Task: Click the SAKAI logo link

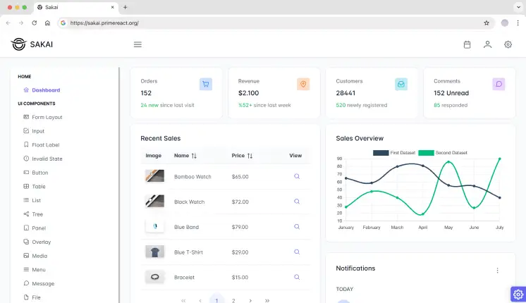Action: click(32, 44)
